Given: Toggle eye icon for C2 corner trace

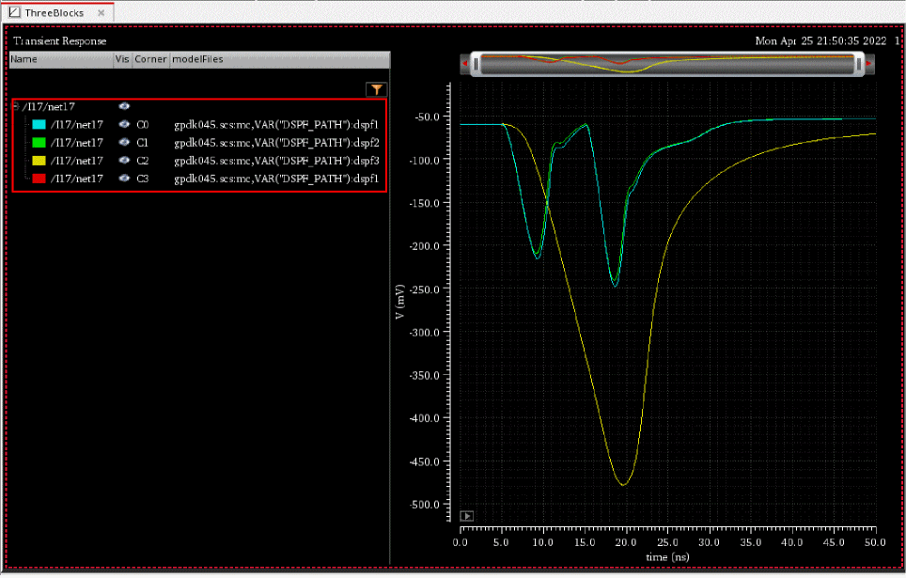Looking at the screenshot, I should coord(123,160).
